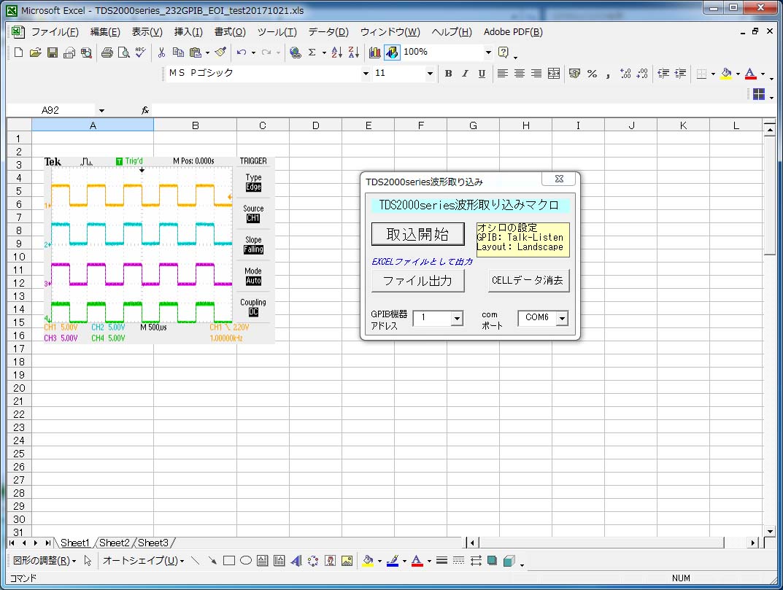
Task: Open the GPIB address dropdown
Action: click(x=456, y=319)
